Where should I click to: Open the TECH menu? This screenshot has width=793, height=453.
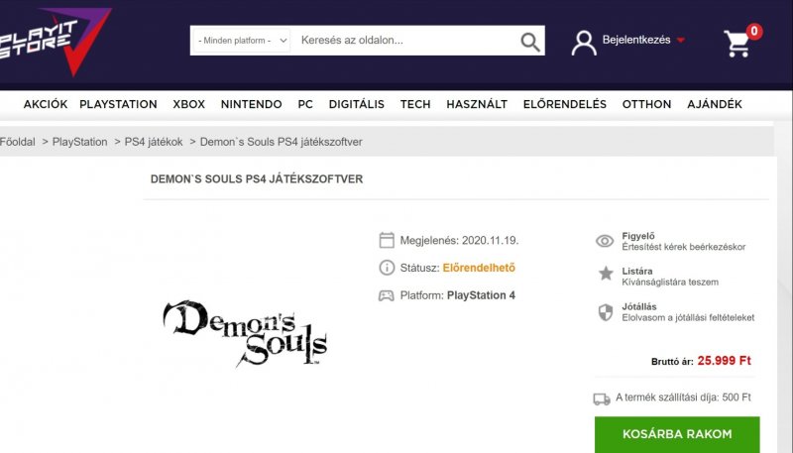tap(415, 104)
